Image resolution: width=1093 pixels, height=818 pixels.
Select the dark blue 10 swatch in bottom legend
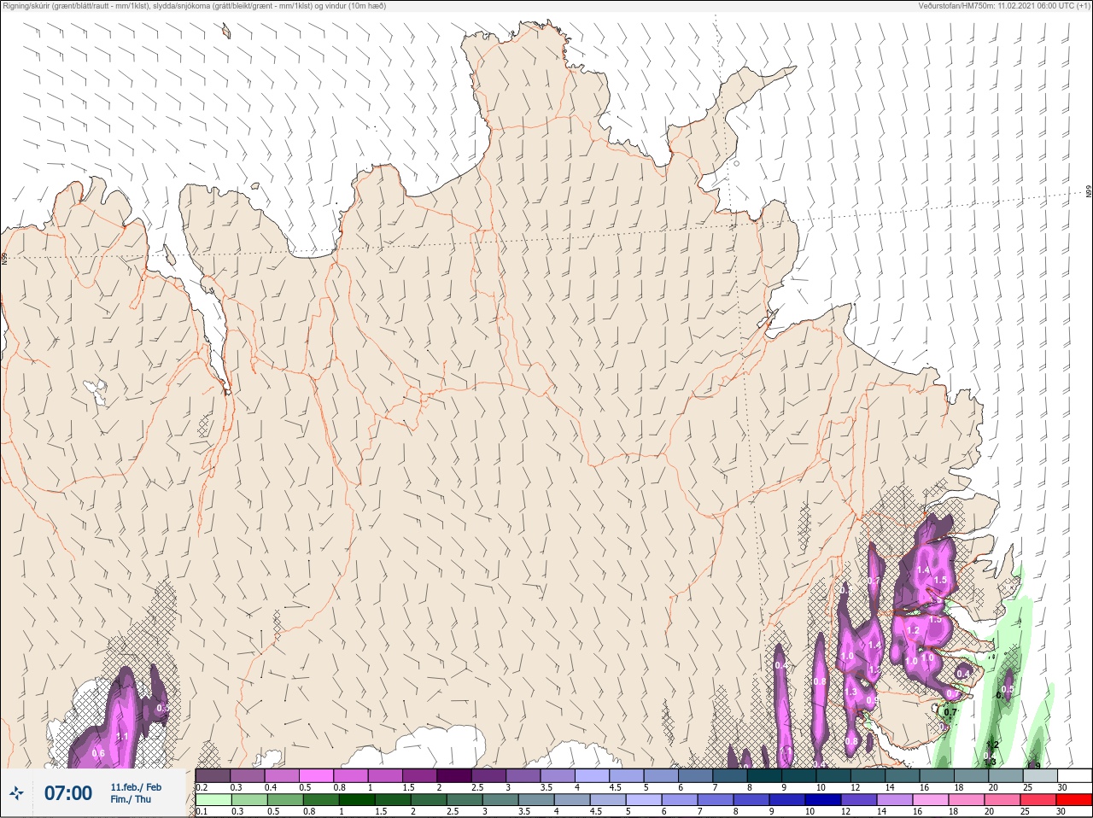click(822, 800)
